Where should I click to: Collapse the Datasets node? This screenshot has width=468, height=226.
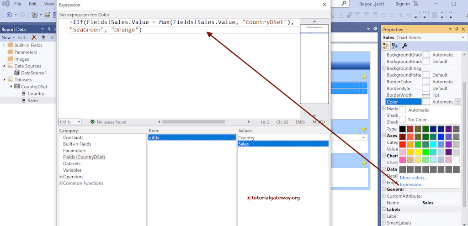(4, 79)
